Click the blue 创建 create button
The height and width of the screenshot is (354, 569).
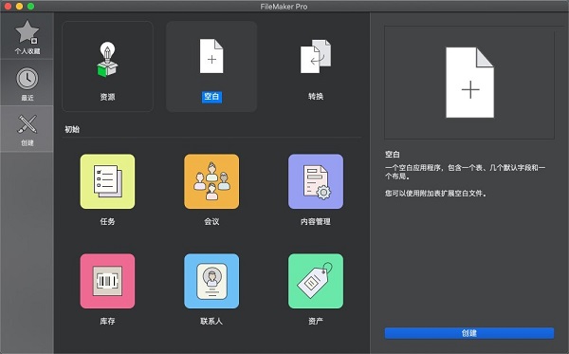[x=469, y=333]
